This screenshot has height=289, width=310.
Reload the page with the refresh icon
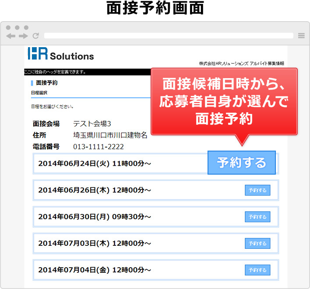[36, 36]
